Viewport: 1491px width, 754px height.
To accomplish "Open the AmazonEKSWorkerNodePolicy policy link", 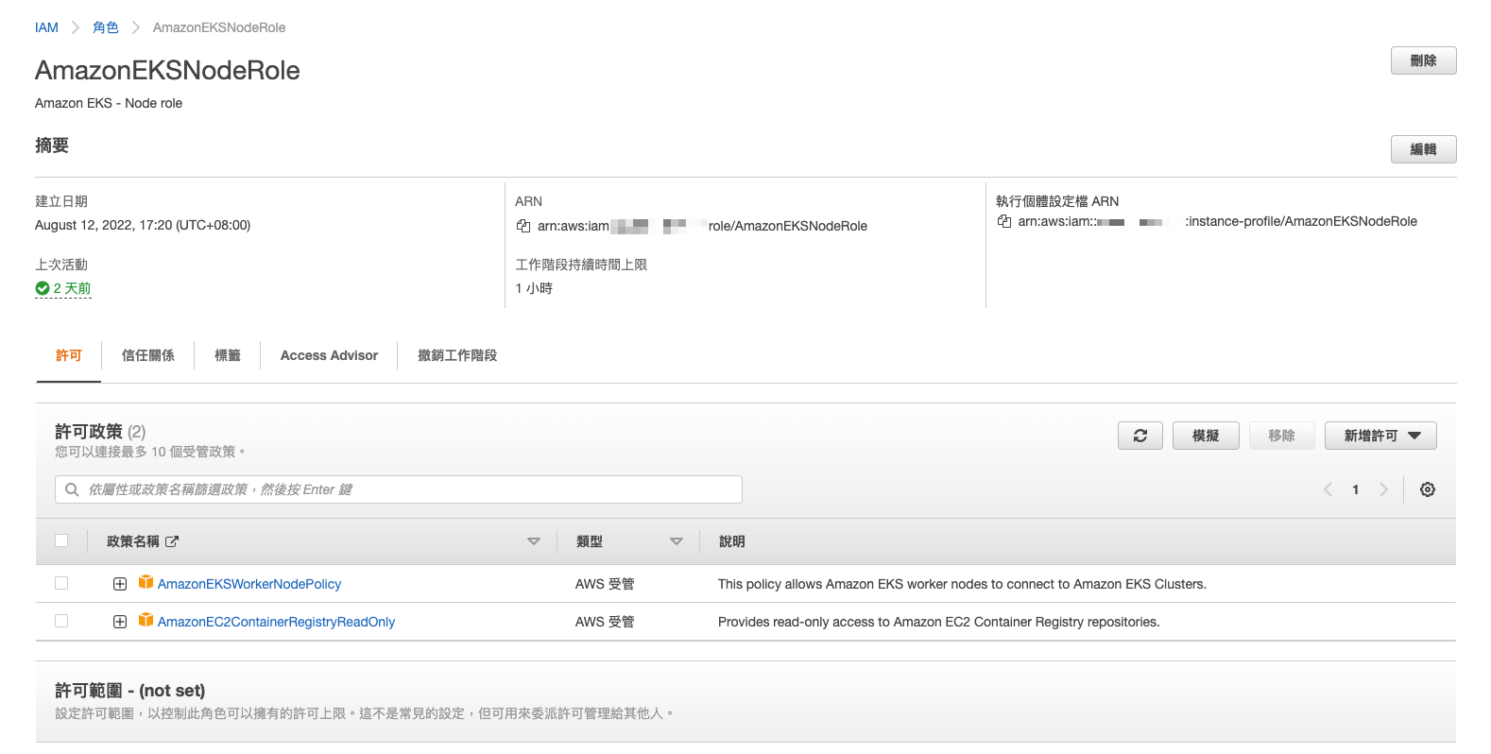I will tap(249, 584).
